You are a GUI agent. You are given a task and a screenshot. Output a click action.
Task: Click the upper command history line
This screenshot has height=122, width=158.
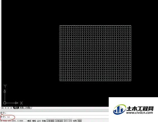click(54, 113)
